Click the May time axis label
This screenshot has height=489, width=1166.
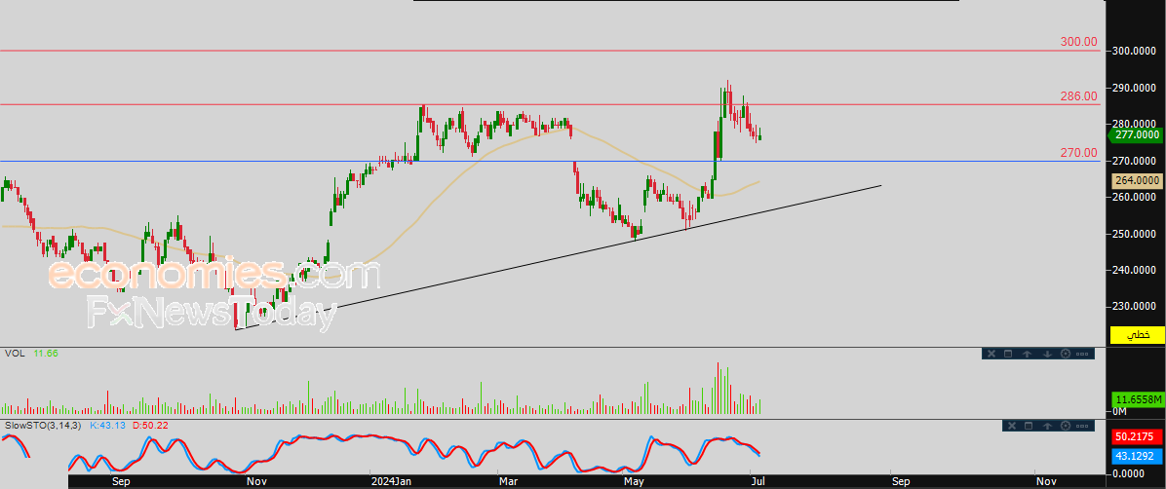[x=634, y=481]
